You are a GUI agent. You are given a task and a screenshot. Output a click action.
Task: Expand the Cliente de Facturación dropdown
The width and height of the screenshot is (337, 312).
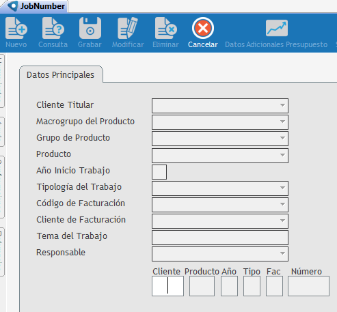[x=220, y=221]
